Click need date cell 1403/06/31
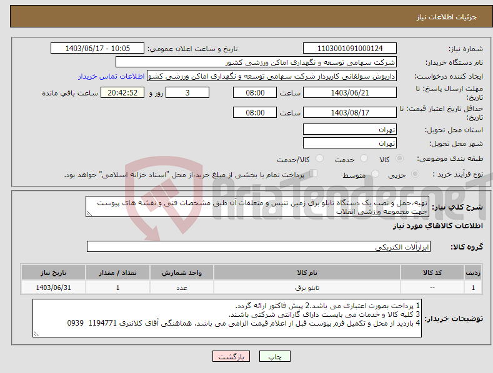The image size is (493, 373). click(x=54, y=288)
